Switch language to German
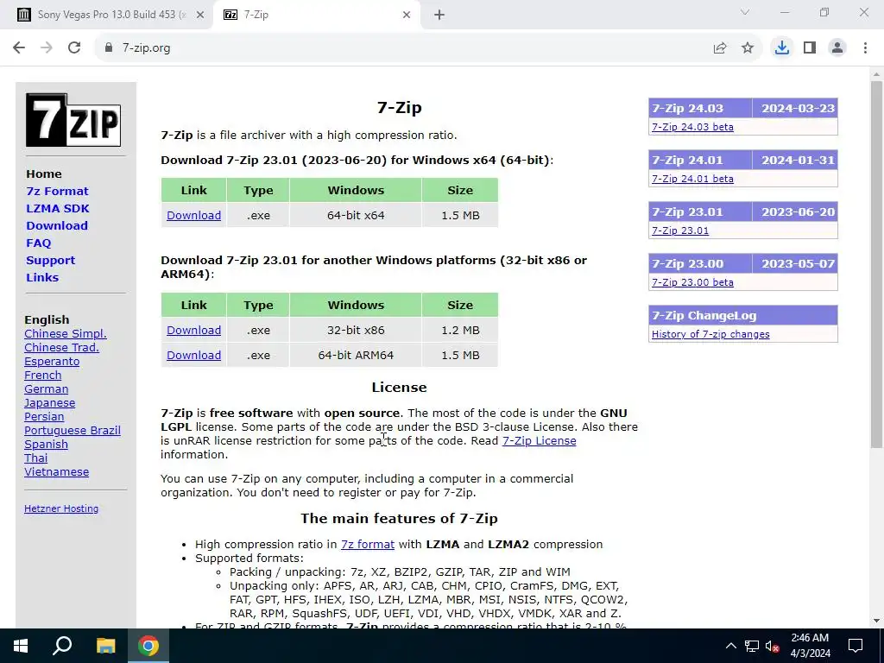Screen dimensions: 884x663 click(47, 389)
